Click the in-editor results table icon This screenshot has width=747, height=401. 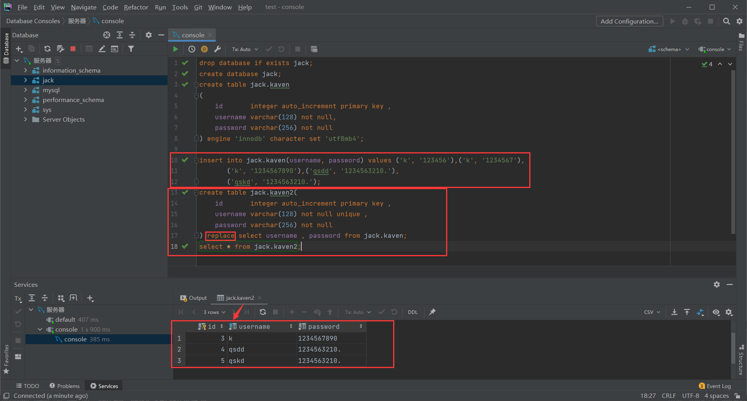pos(314,49)
